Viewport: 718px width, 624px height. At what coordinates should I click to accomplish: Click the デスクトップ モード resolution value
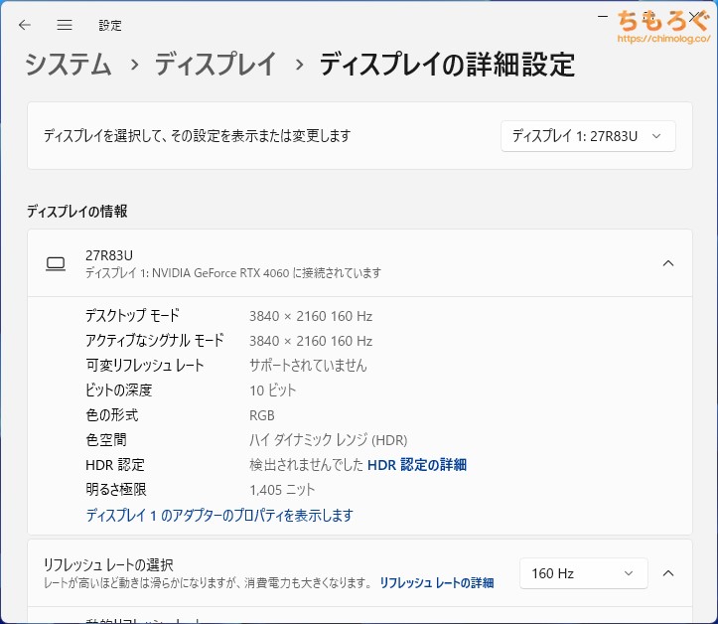[x=311, y=316]
